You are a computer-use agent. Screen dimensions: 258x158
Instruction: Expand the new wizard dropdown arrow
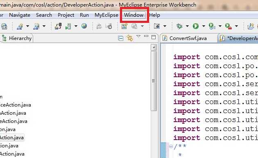tap(27, 26)
